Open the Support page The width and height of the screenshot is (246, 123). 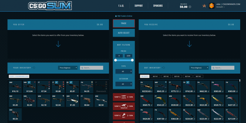tap(139, 6)
